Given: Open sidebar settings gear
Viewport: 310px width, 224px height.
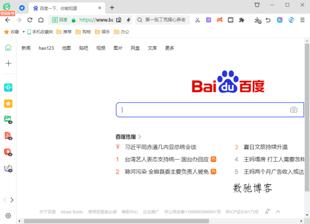Looking at the screenshot, I should coord(8,215).
